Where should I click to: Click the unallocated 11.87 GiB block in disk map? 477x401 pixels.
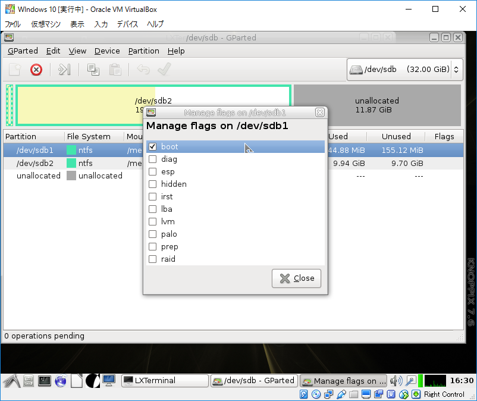[377, 105]
